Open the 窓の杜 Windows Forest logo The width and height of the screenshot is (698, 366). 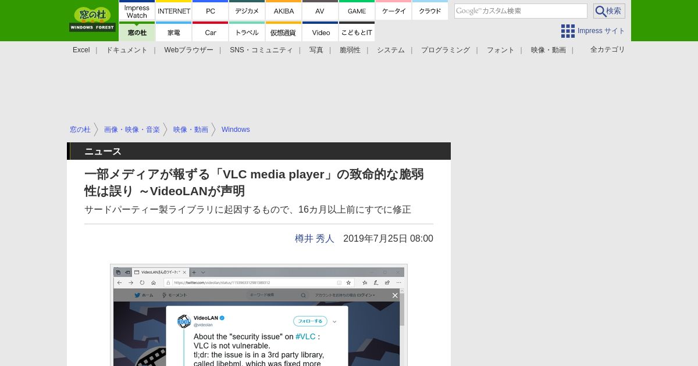point(92,19)
